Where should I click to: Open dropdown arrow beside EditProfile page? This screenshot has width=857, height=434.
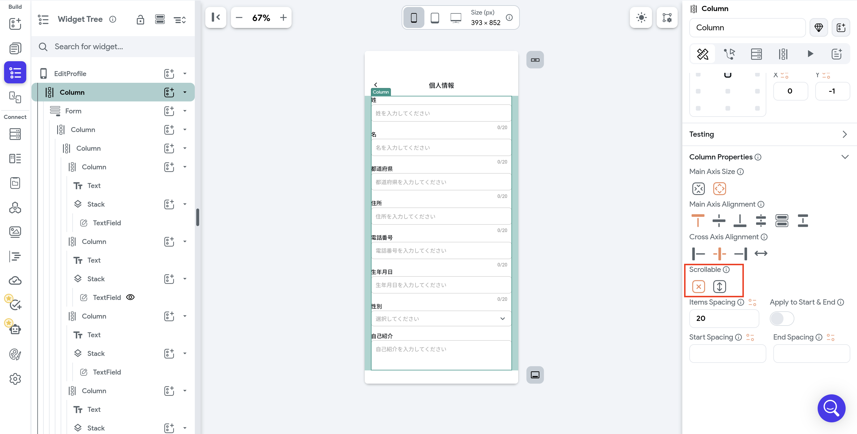(x=185, y=73)
